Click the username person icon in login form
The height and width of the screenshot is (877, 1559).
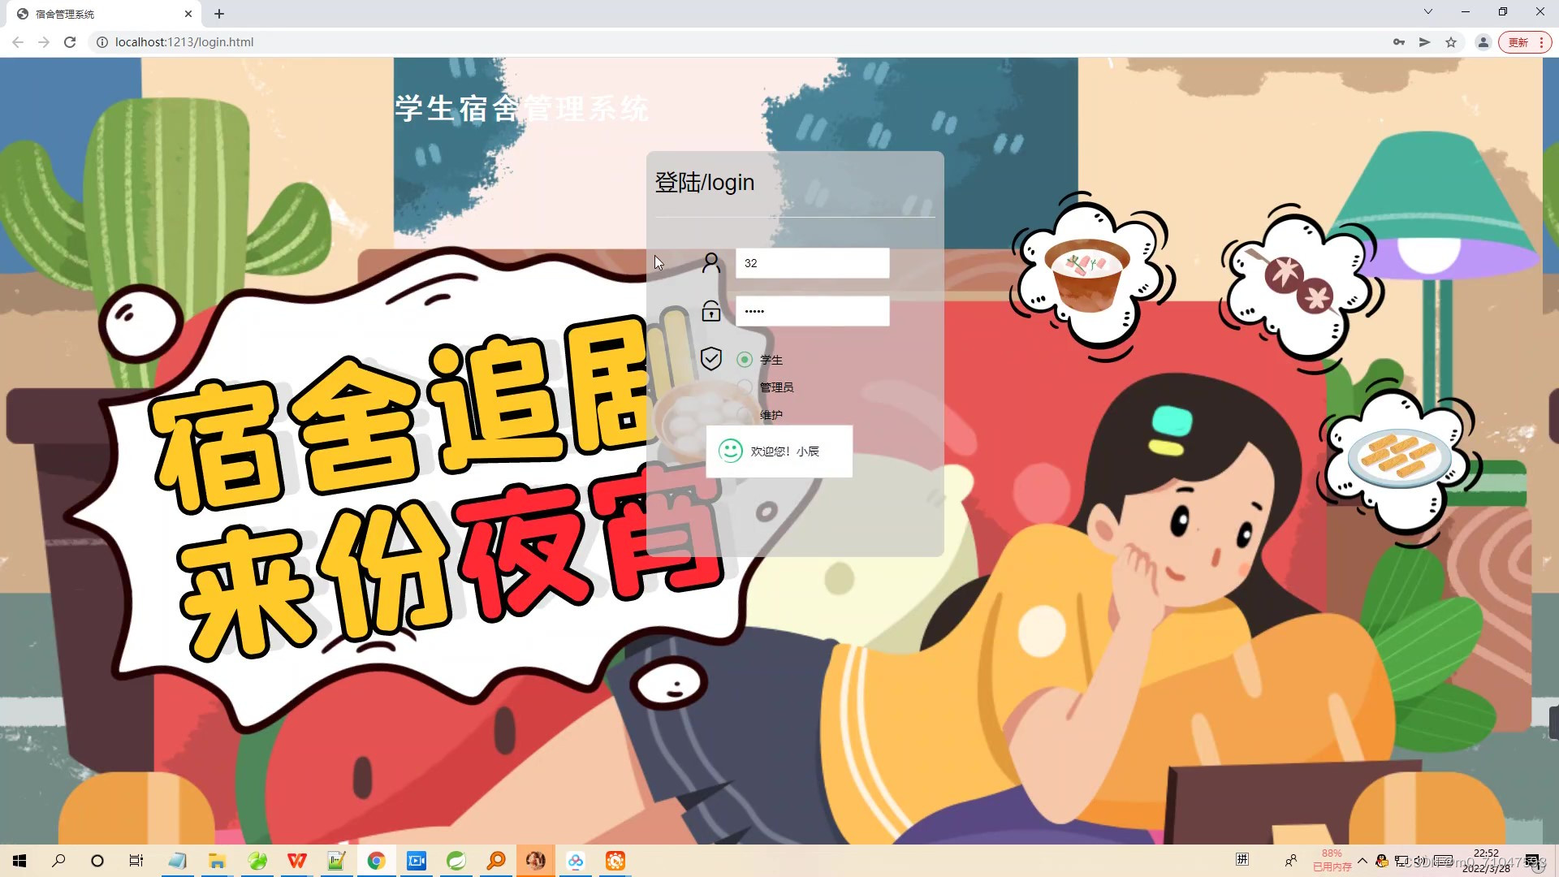click(711, 261)
